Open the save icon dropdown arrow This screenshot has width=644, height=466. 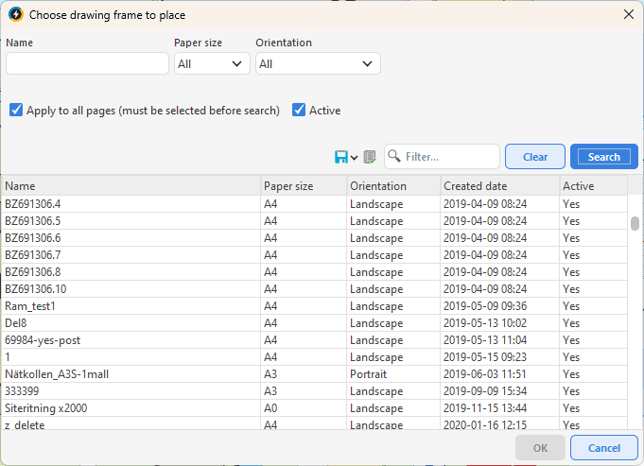click(355, 158)
